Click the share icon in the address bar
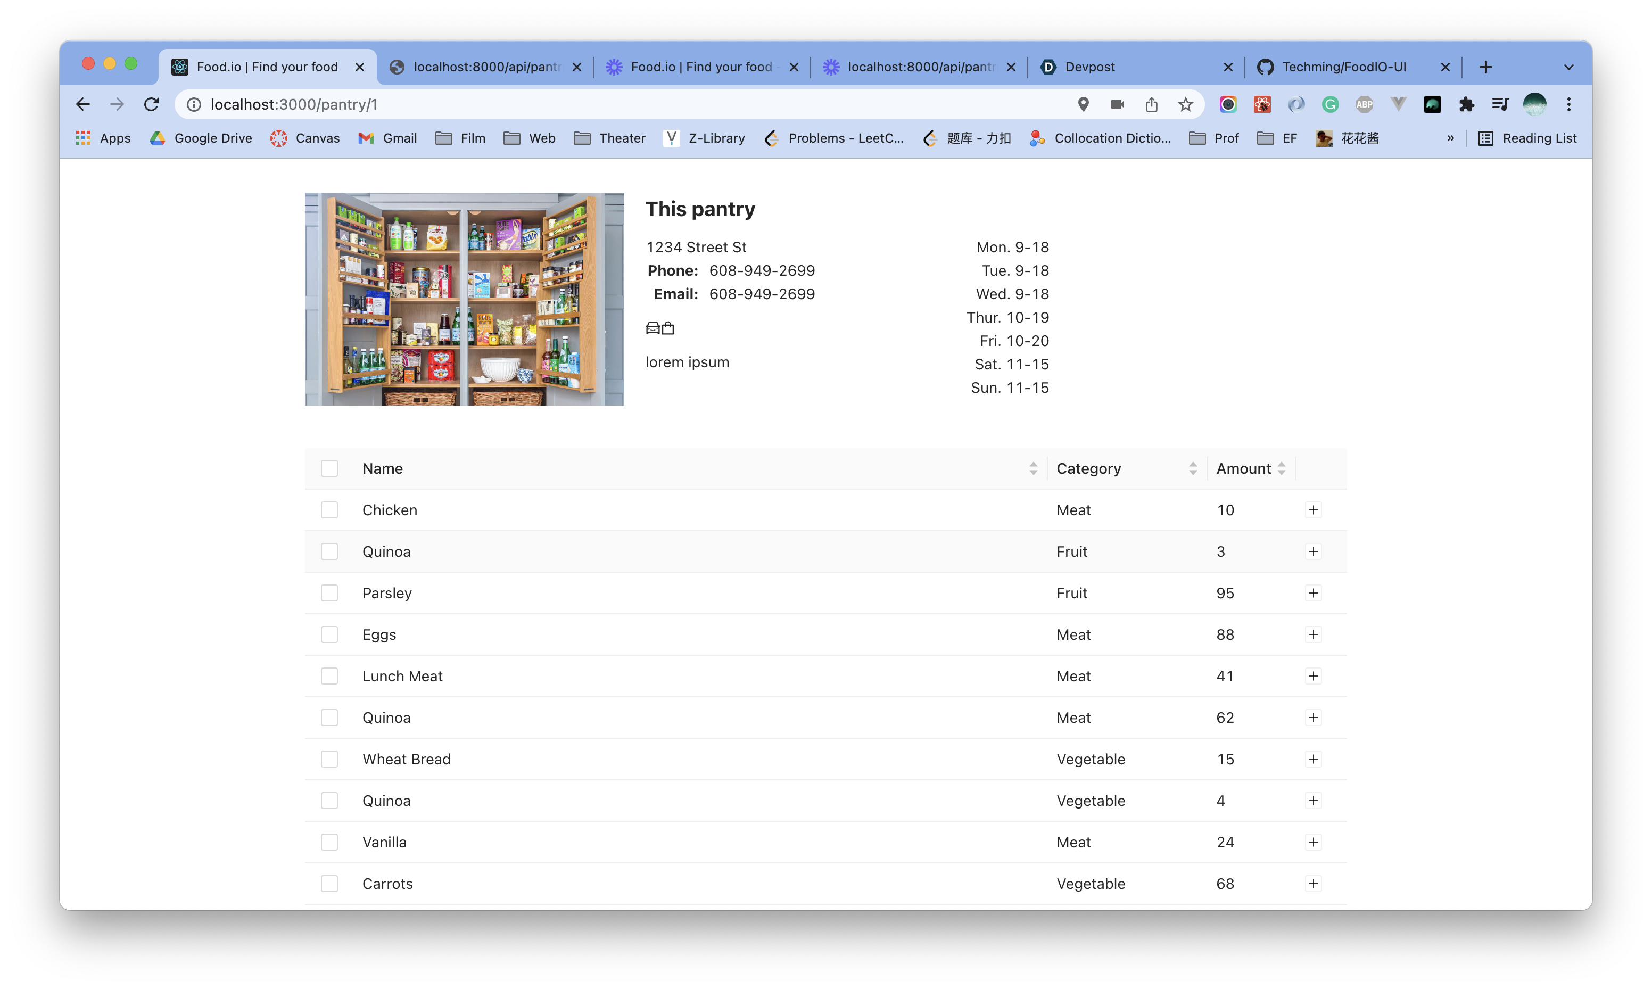The height and width of the screenshot is (989, 1652). 1152,105
